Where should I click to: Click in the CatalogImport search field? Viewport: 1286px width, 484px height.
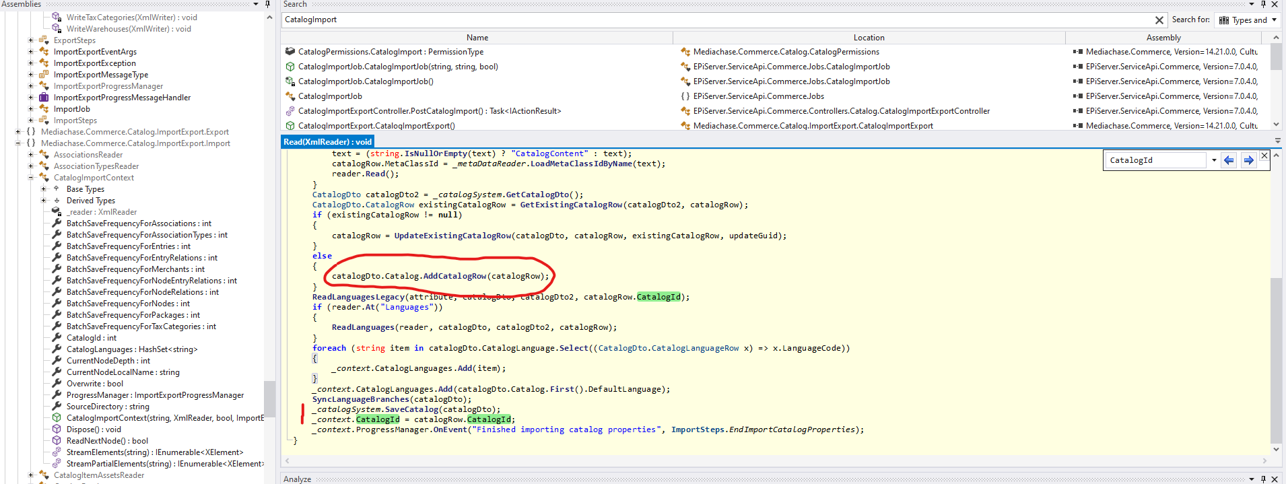[714, 20]
